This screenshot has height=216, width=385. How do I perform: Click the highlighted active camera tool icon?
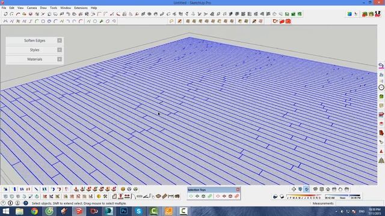pyautogui.click(x=306, y=189)
